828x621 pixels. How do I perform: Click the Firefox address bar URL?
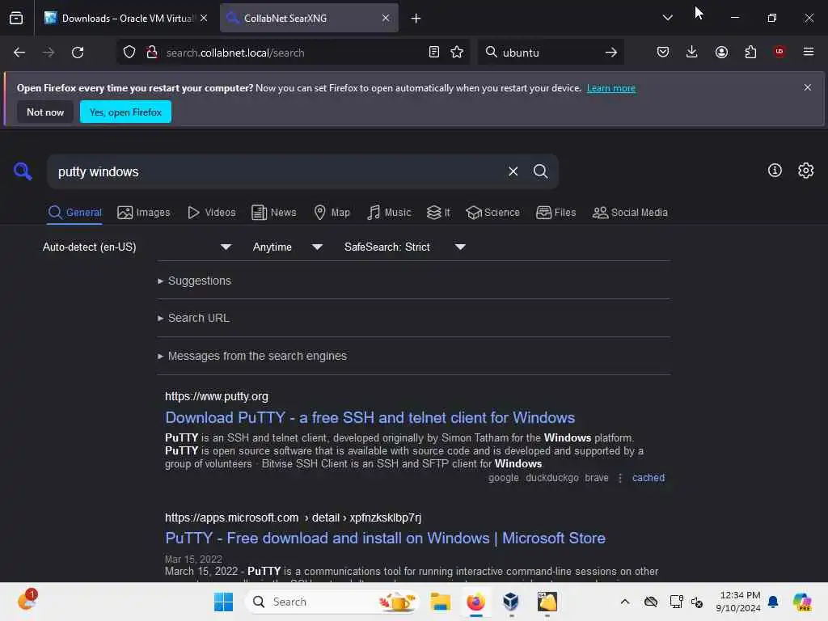click(x=293, y=53)
